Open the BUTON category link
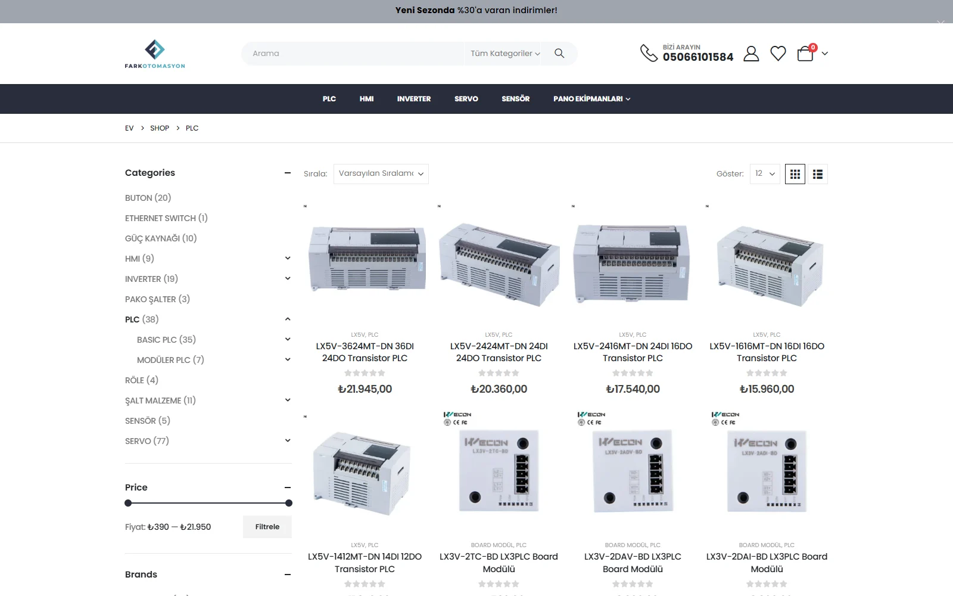The height and width of the screenshot is (596, 953). (x=148, y=198)
